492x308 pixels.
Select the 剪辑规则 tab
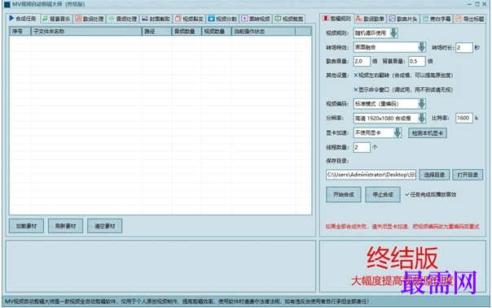337,19
